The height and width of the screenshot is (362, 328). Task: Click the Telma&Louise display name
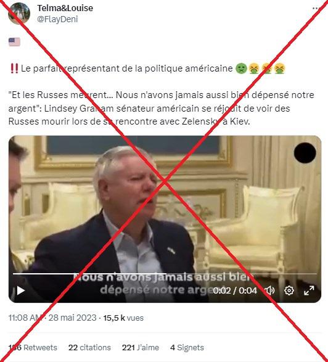click(x=65, y=8)
